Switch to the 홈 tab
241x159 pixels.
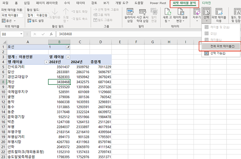(16, 3)
